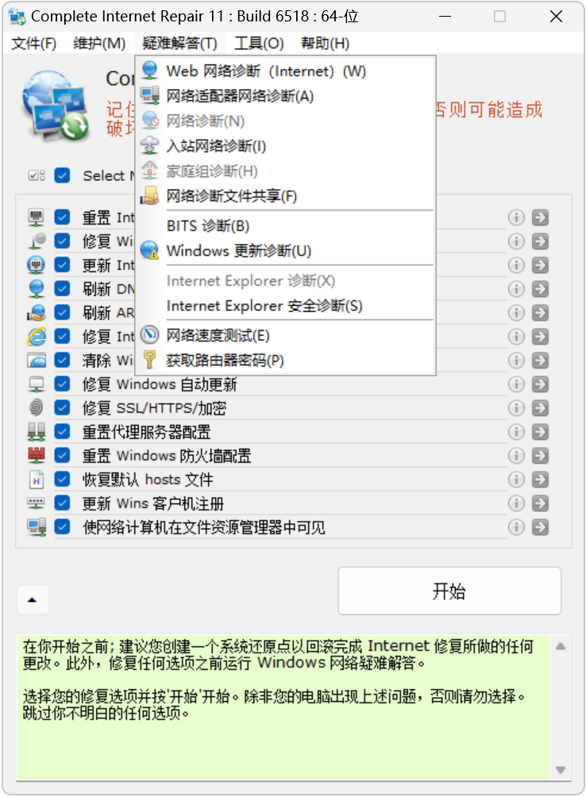Run 重置代理服务器配置 arrow button

coord(540,432)
